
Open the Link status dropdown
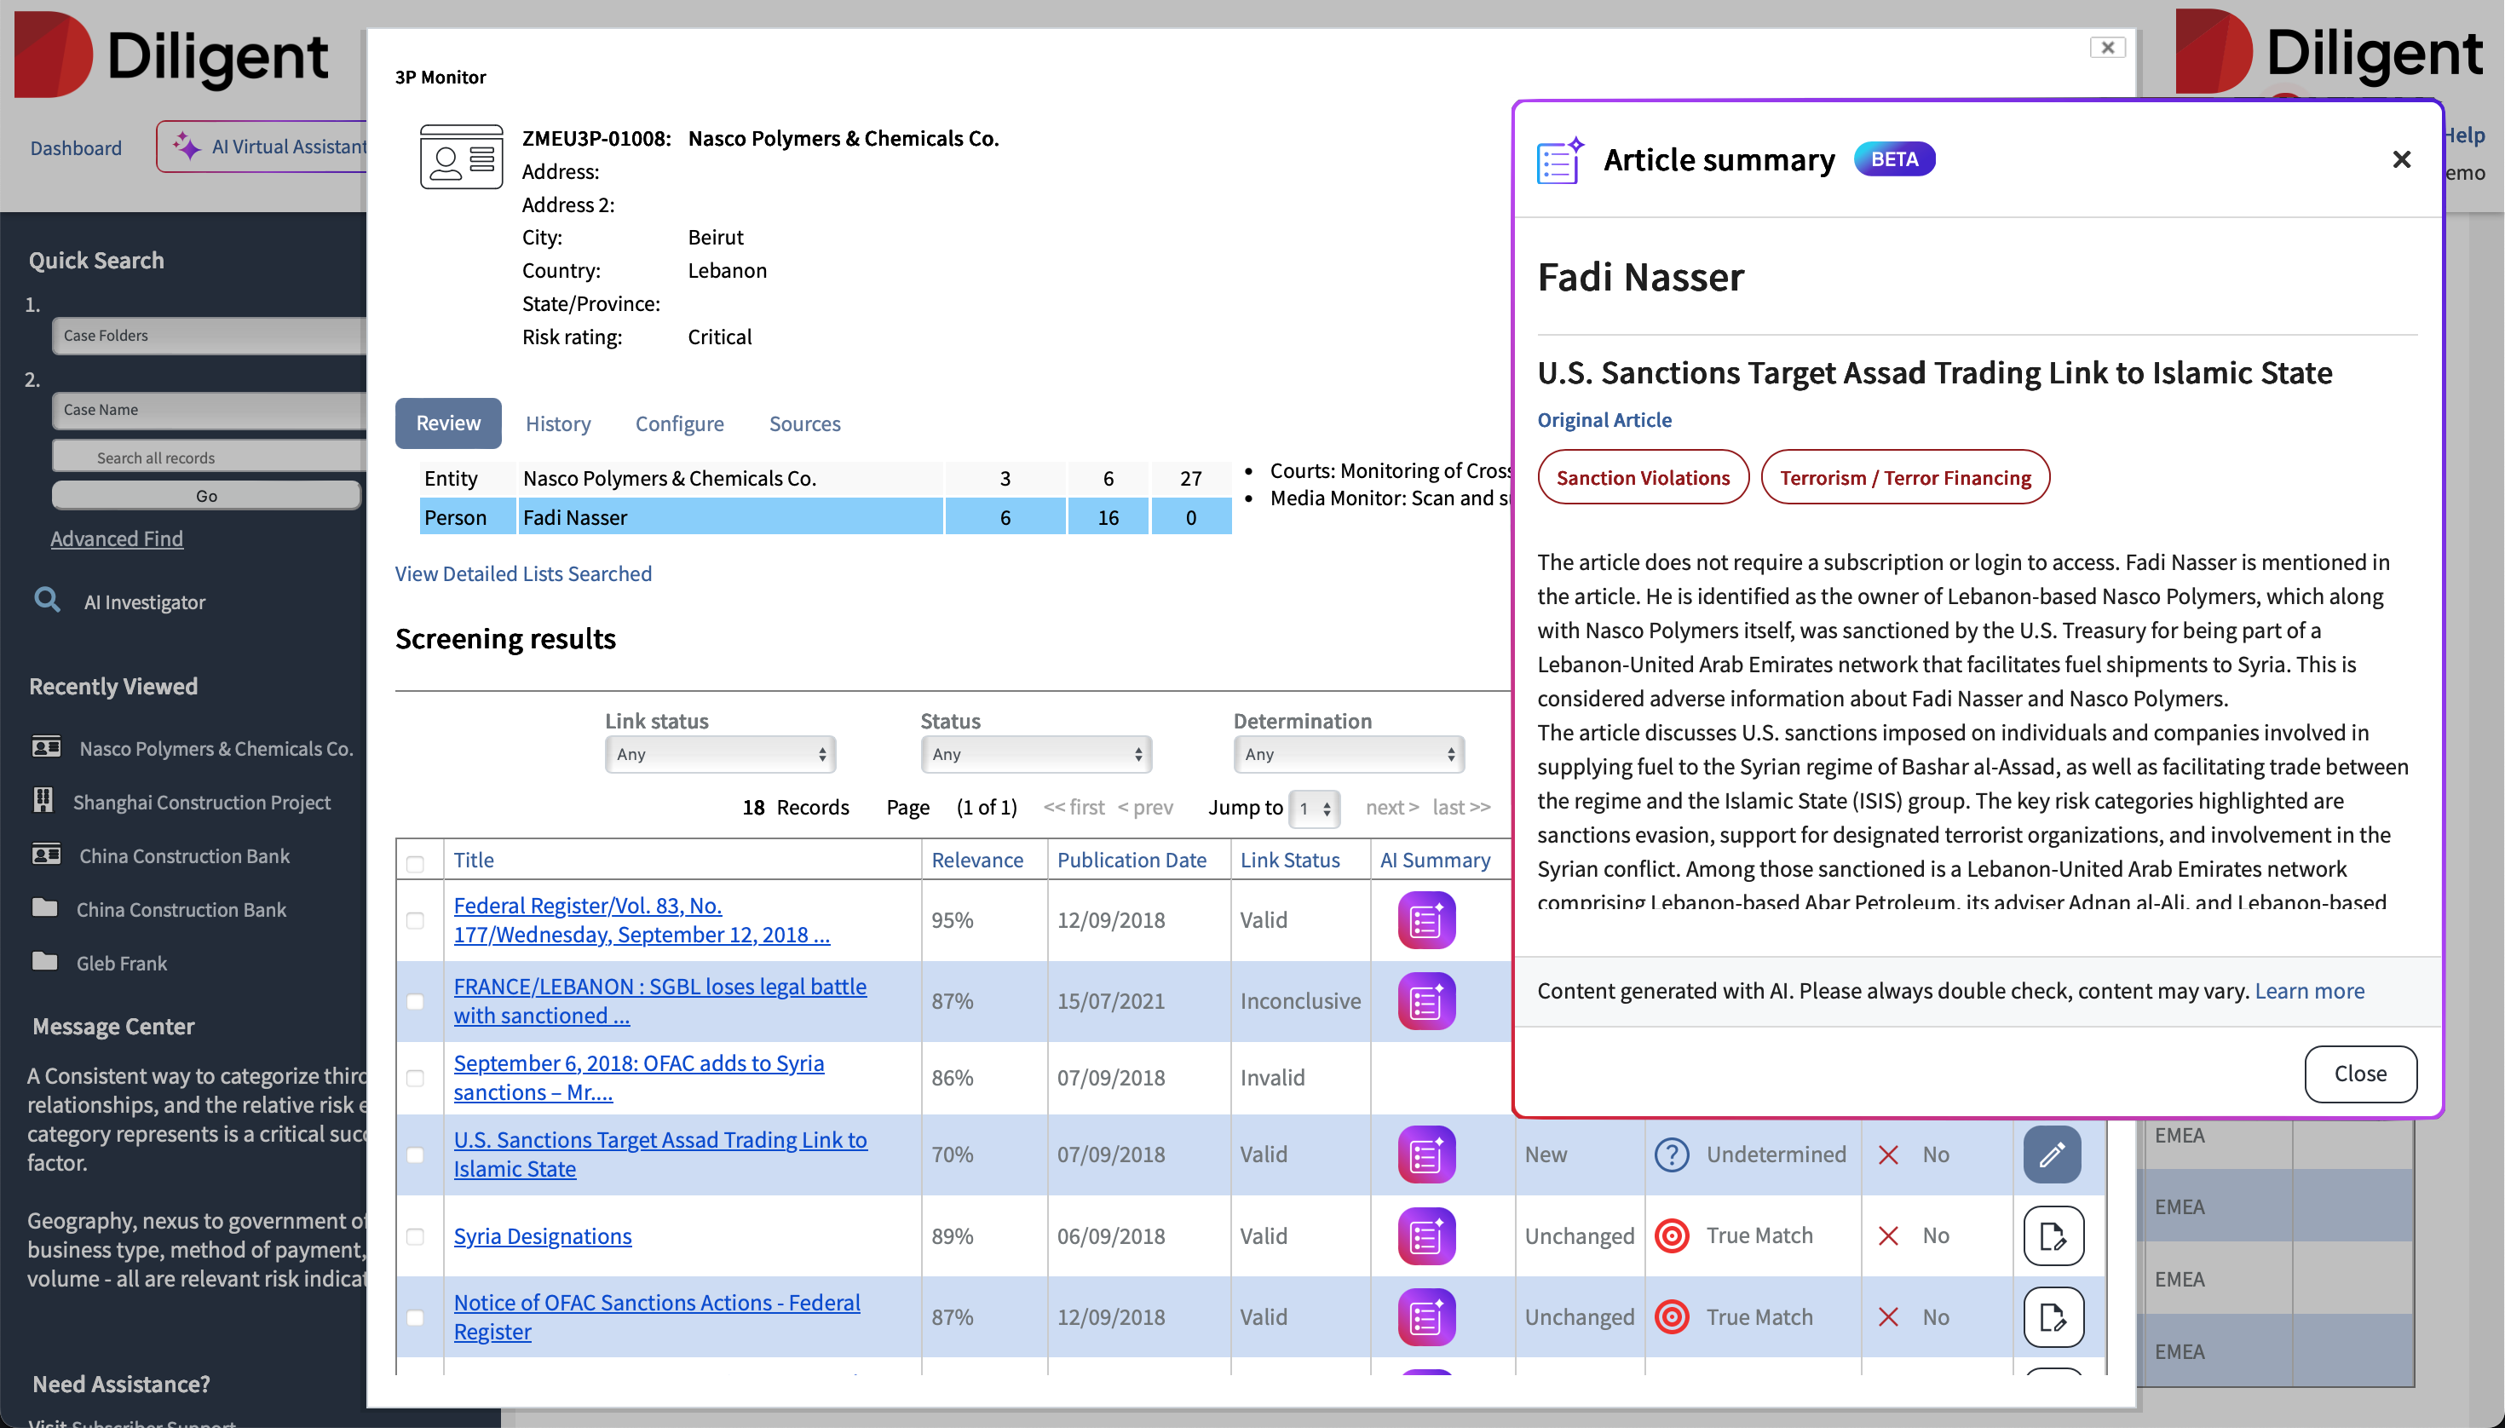click(720, 754)
